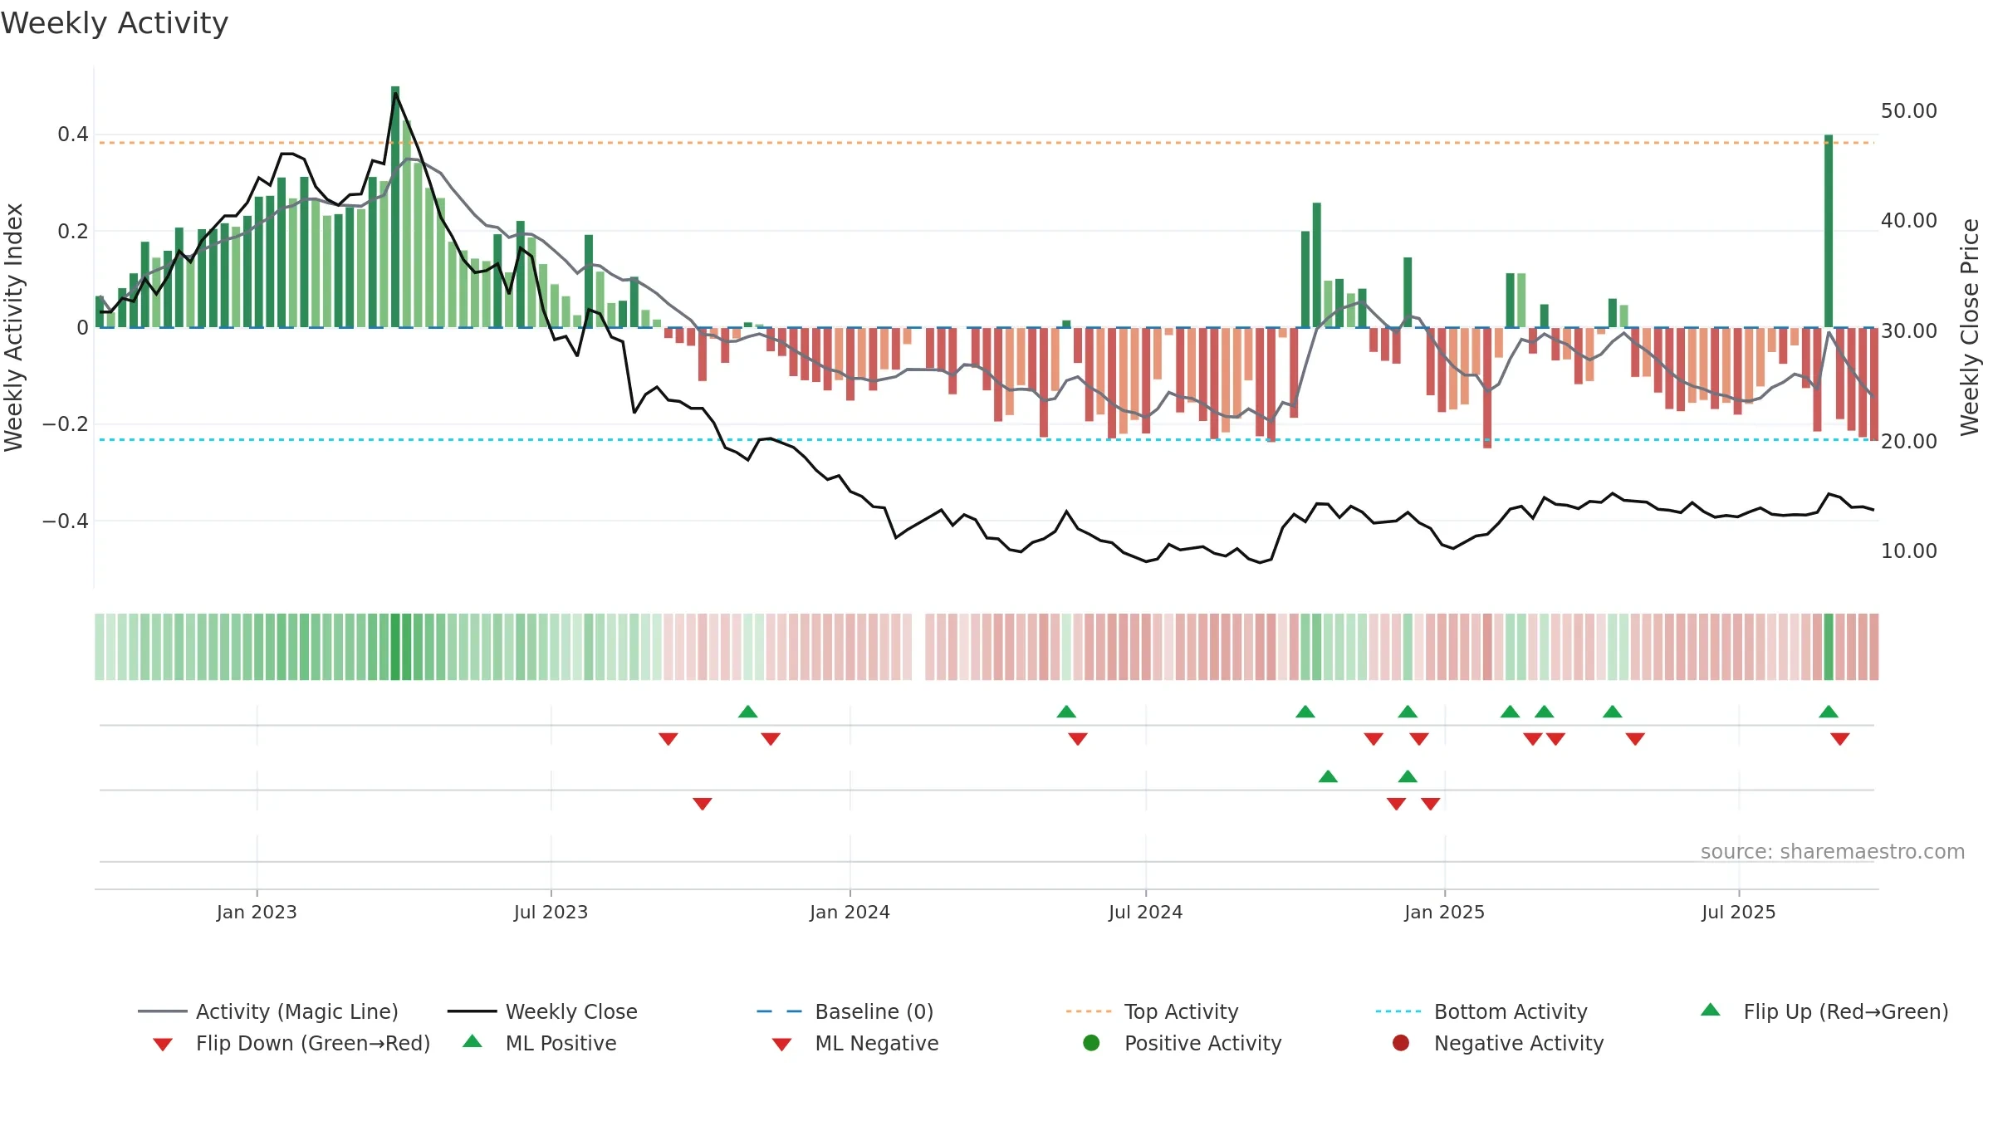1993x1121 pixels.
Task: Click the tallest green bar near 0.5
Action: pyautogui.click(x=395, y=207)
